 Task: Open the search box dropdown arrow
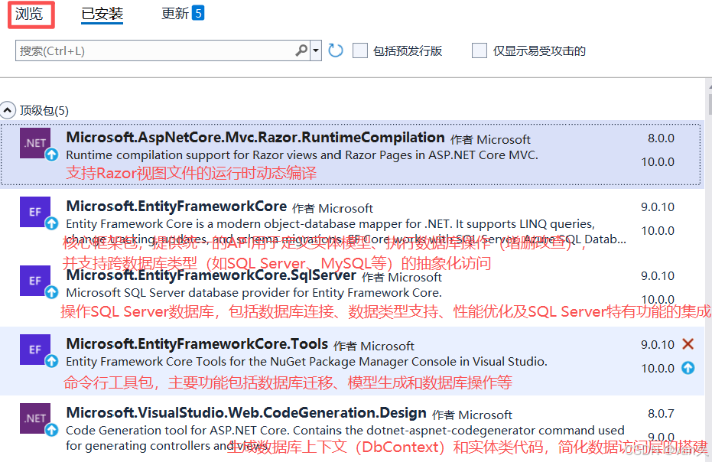(x=316, y=50)
